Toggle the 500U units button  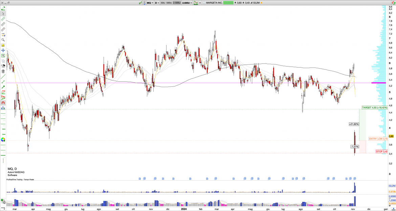[169, 3]
